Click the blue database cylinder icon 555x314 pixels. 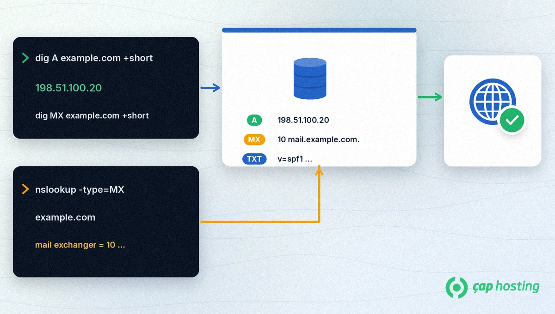pyautogui.click(x=310, y=78)
